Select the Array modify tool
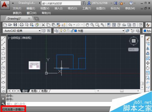The width and height of the screenshot is (152, 112). click(x=148, y=58)
